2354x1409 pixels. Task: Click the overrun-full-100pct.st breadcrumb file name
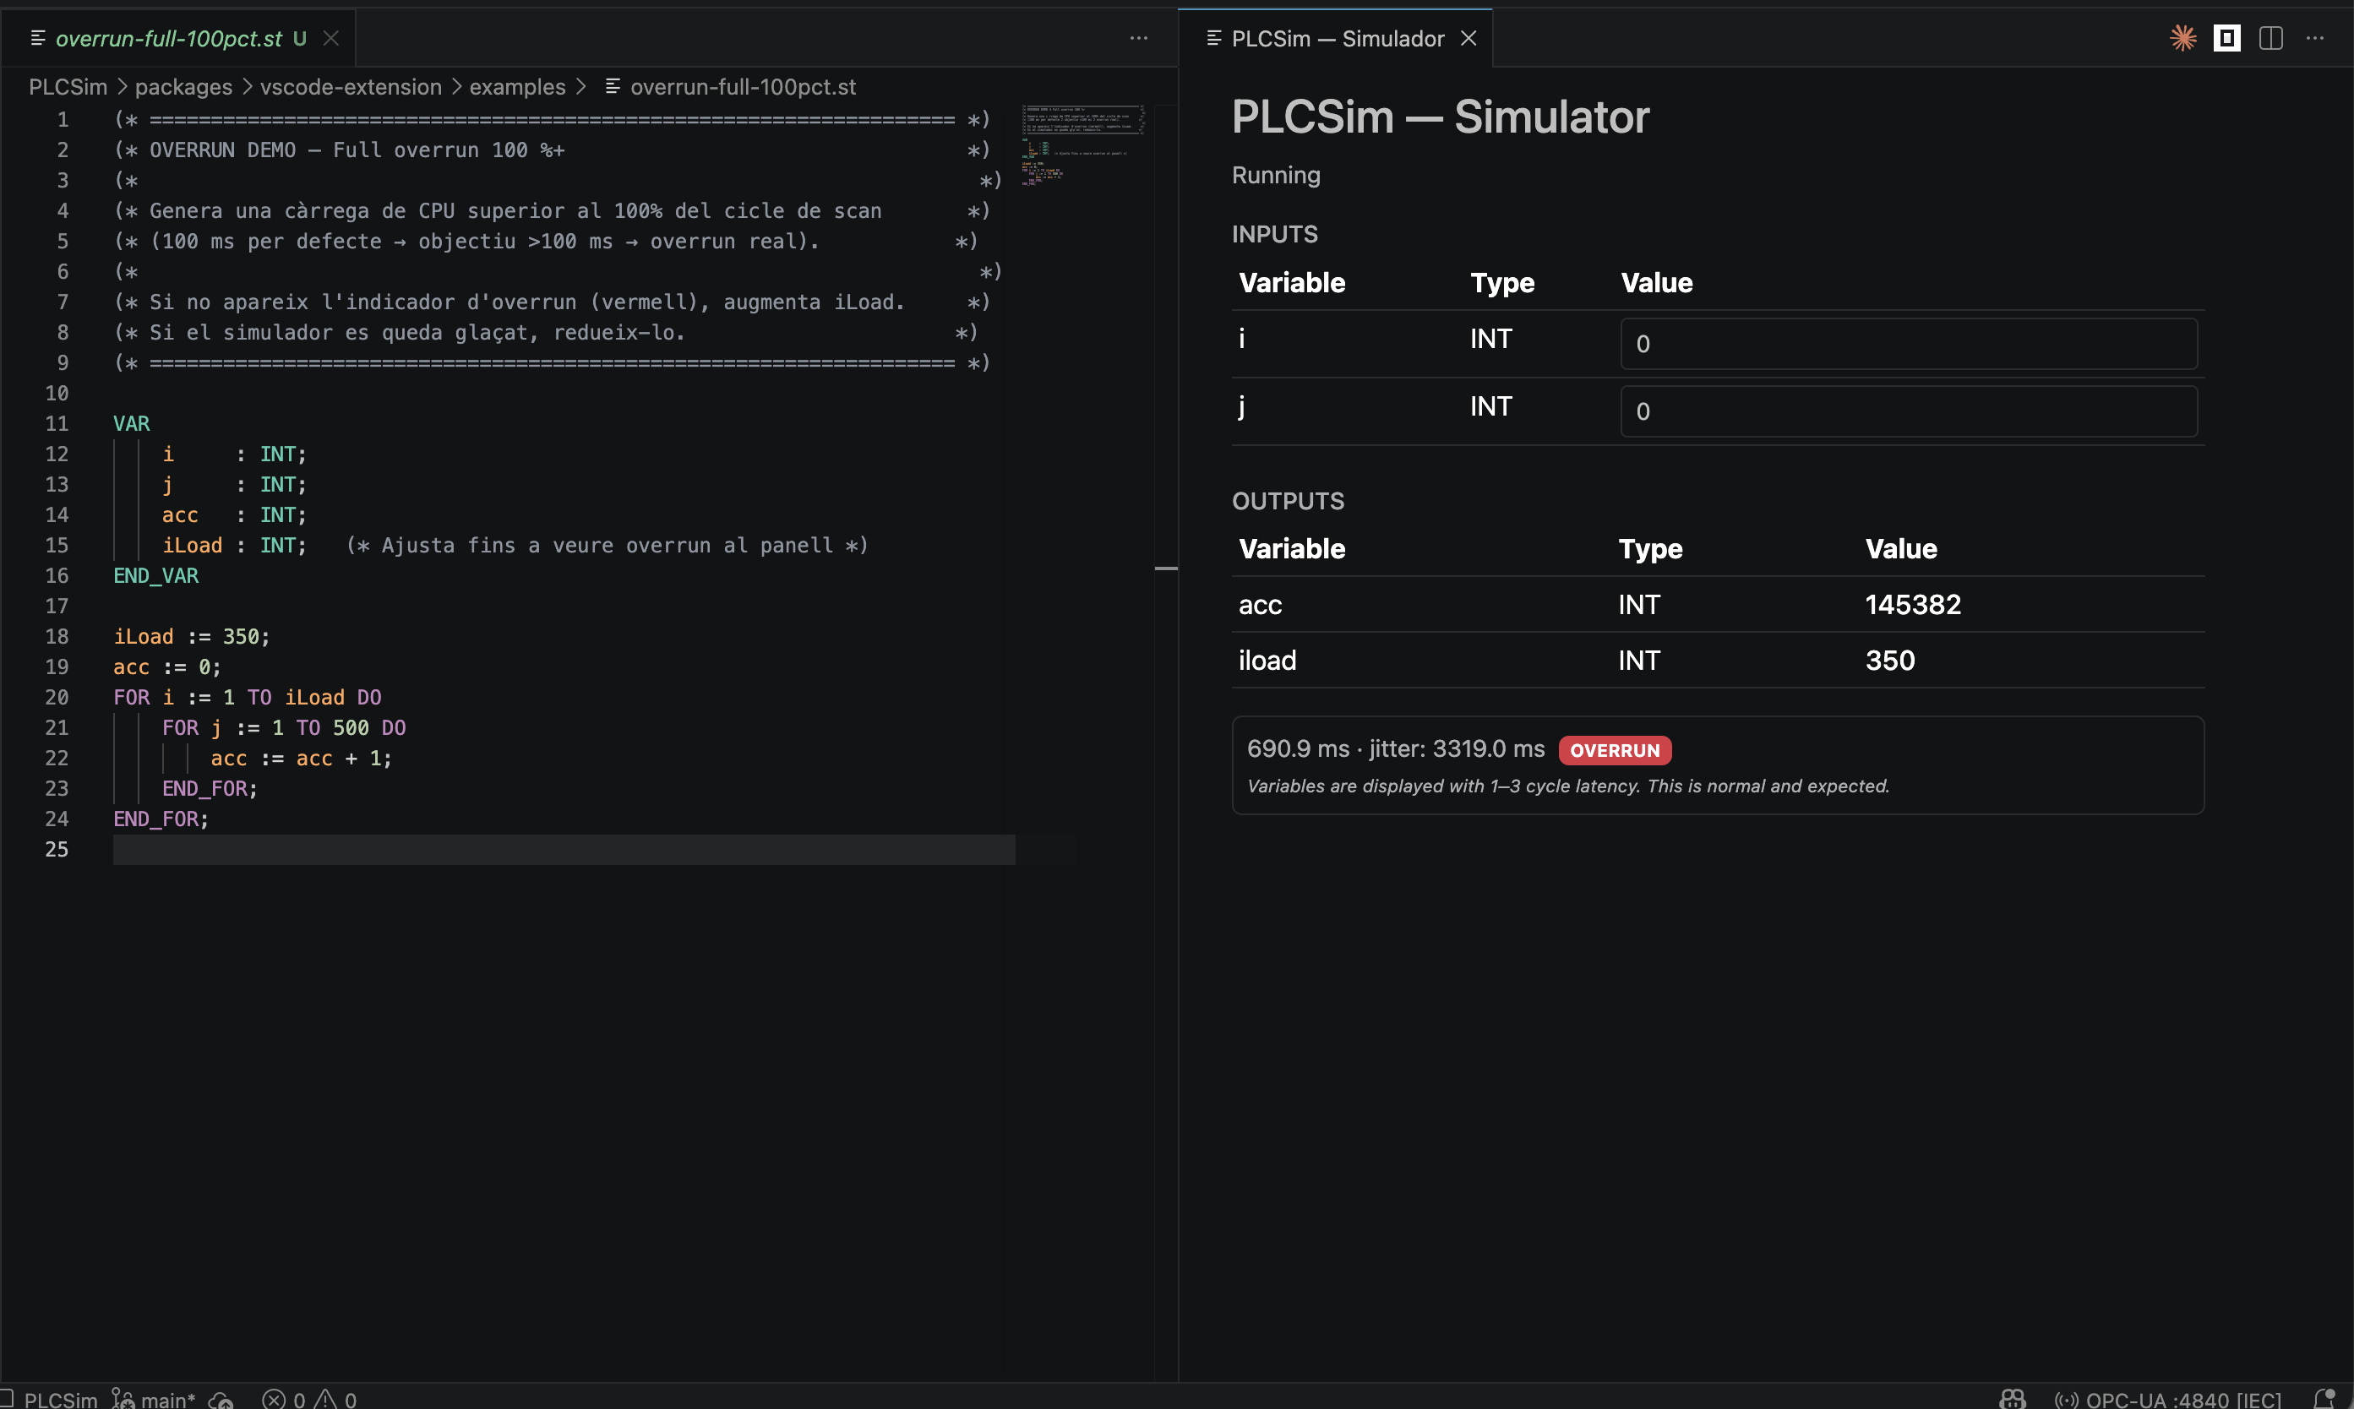[743, 86]
